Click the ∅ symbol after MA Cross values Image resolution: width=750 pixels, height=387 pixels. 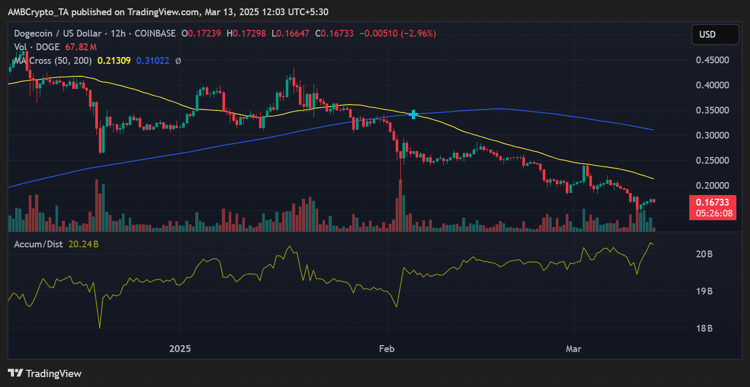pos(178,61)
